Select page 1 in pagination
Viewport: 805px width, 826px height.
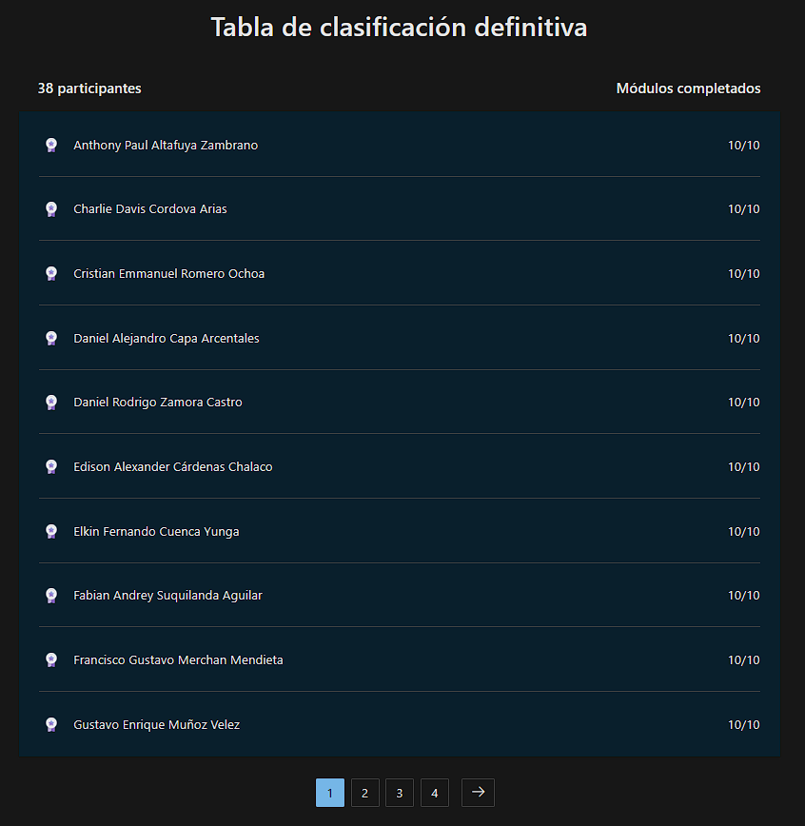[330, 793]
